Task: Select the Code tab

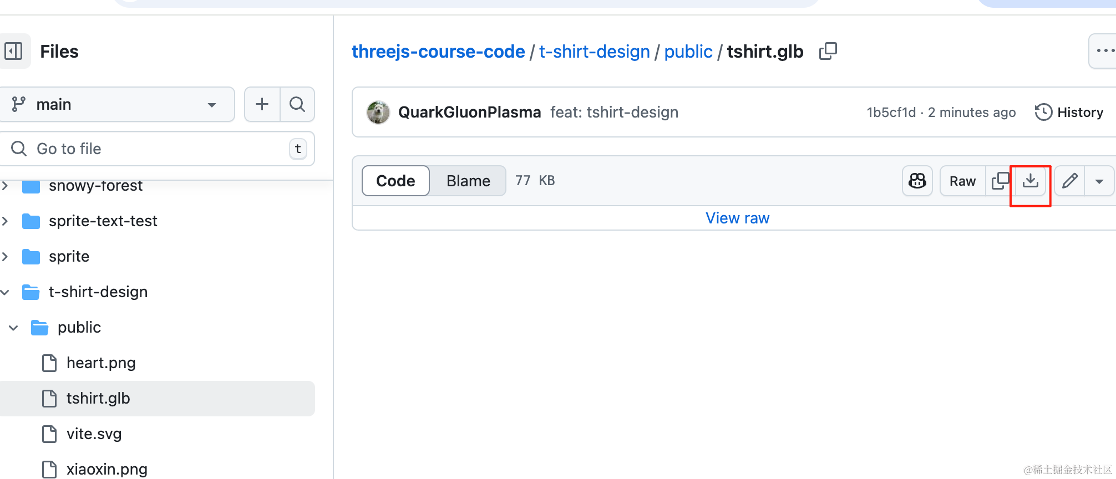Action: [x=395, y=181]
